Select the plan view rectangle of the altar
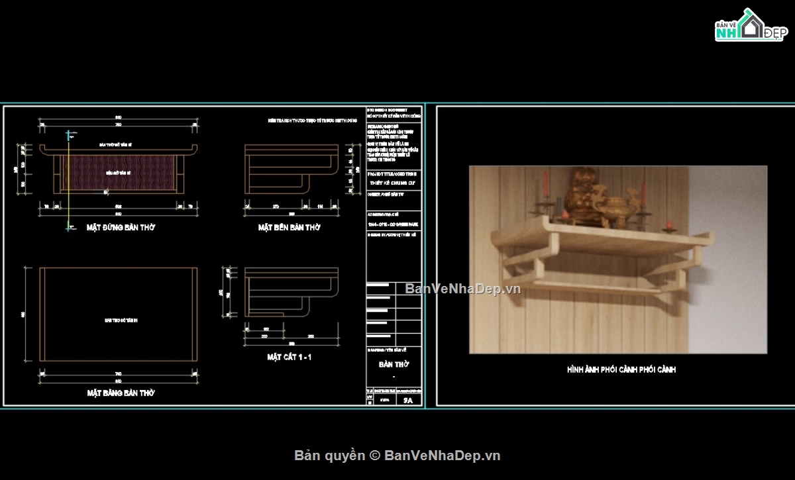 (x=119, y=314)
